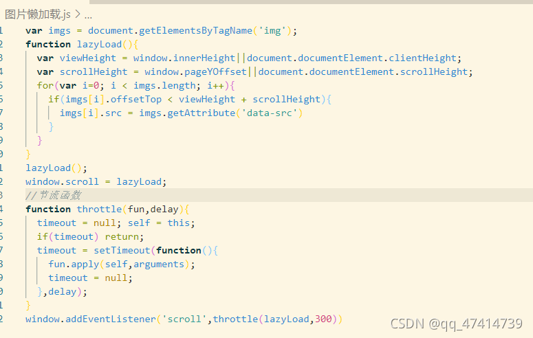Click the number 300 in the throttle call
This screenshot has height=338, width=533.
tap(323, 319)
